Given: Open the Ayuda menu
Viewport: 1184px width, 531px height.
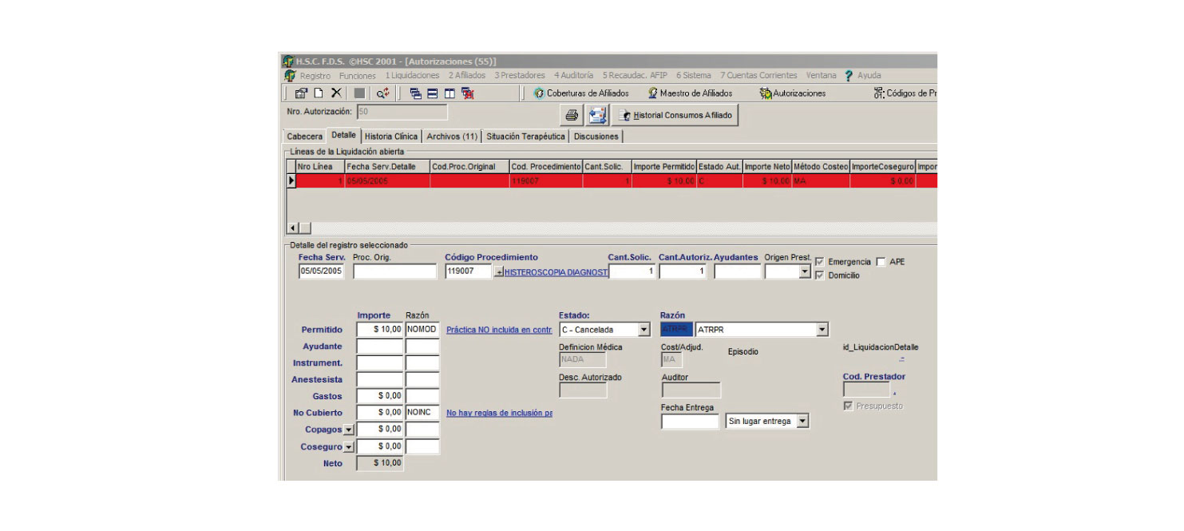Looking at the screenshot, I should click(869, 76).
